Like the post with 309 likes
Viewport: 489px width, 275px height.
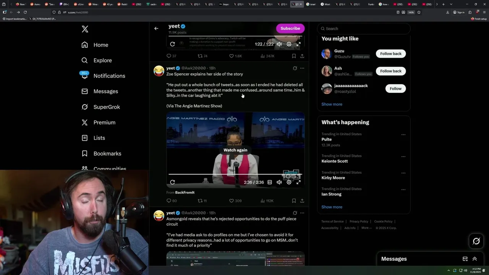coord(235,201)
